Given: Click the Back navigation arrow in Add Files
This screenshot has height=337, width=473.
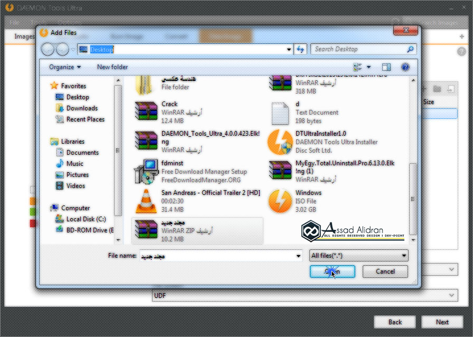Looking at the screenshot, I should pyautogui.click(x=48, y=49).
